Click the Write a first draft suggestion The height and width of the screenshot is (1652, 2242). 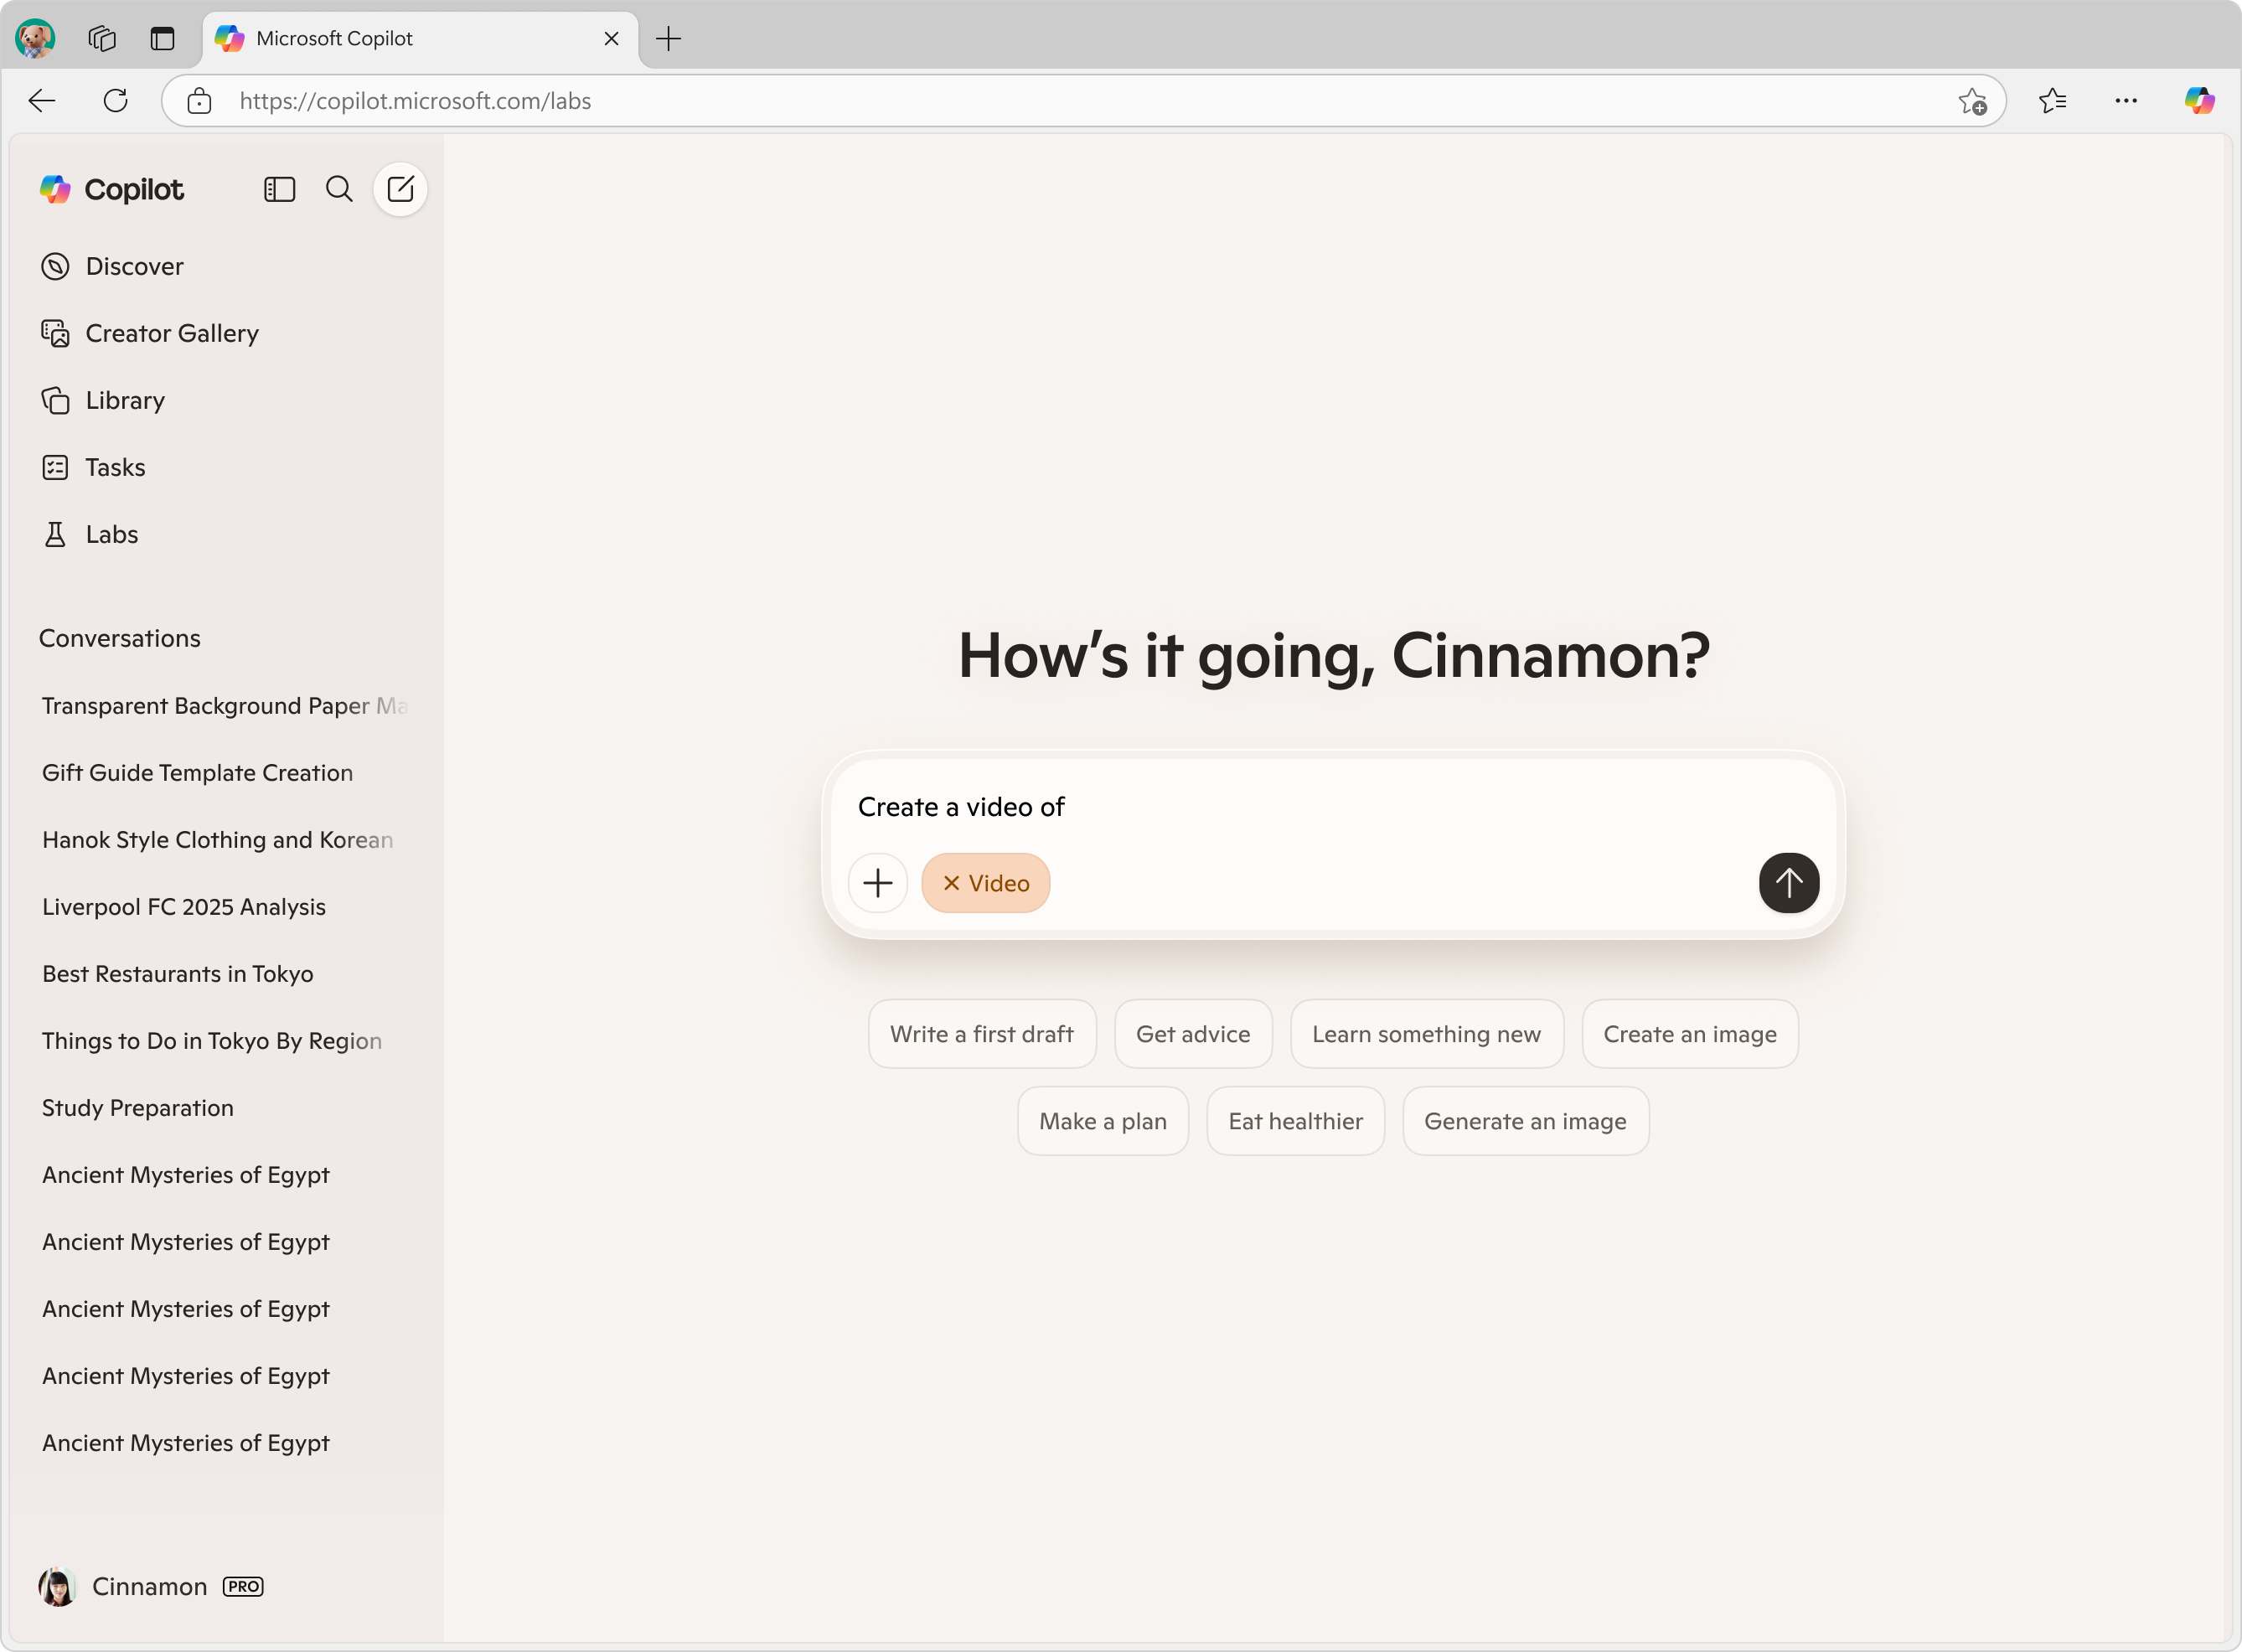point(981,1034)
